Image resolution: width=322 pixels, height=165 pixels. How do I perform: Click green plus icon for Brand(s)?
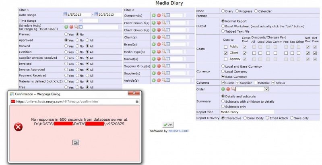154,44
